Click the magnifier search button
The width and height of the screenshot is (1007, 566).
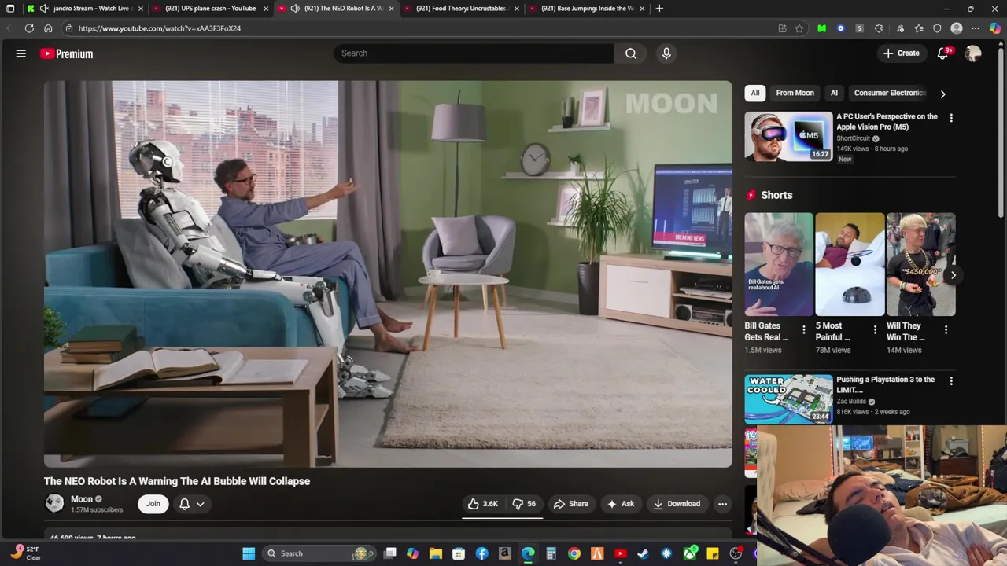click(x=631, y=53)
